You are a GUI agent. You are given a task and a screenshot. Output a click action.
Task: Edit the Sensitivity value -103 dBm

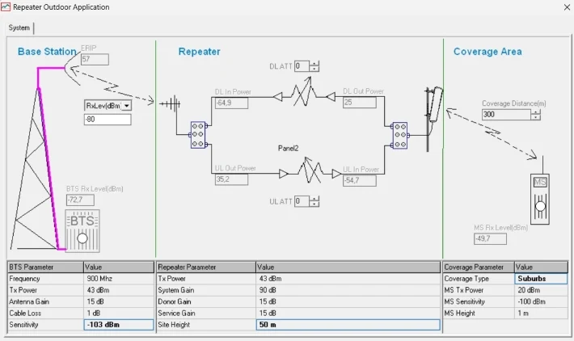coord(119,325)
